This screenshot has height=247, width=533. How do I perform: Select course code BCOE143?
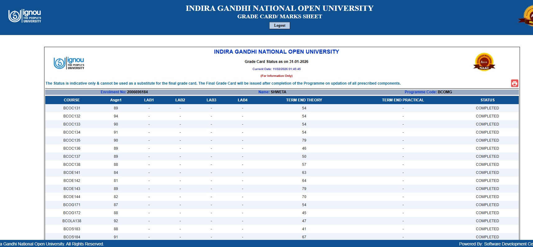[72, 189]
